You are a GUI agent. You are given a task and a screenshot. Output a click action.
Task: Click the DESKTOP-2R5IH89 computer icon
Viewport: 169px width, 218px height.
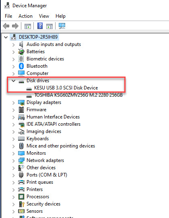pos(13,37)
